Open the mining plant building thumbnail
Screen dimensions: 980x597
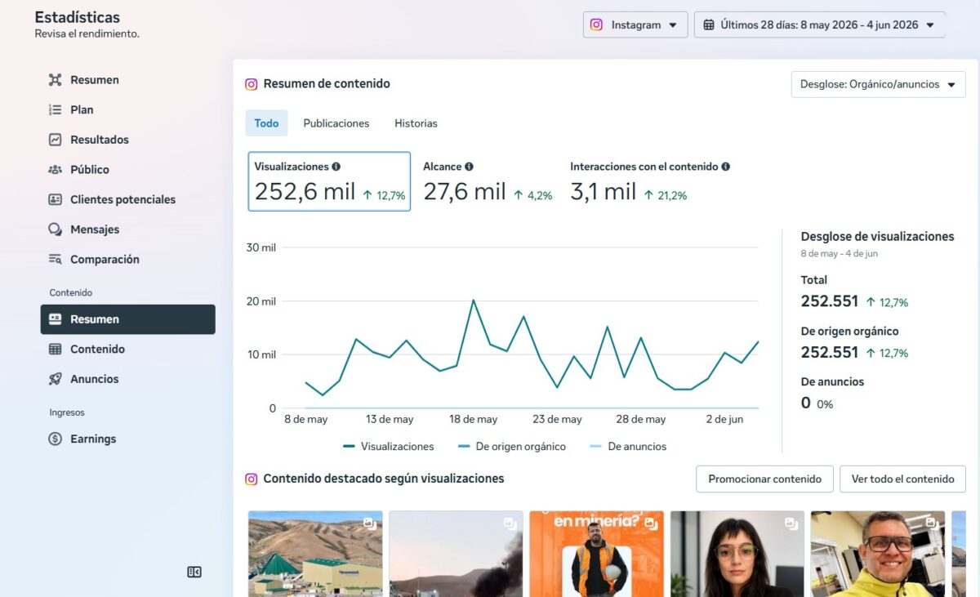(x=315, y=554)
